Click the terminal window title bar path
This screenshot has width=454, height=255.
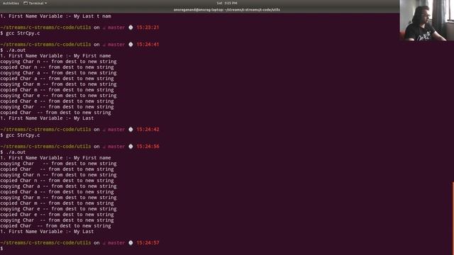click(227, 9)
